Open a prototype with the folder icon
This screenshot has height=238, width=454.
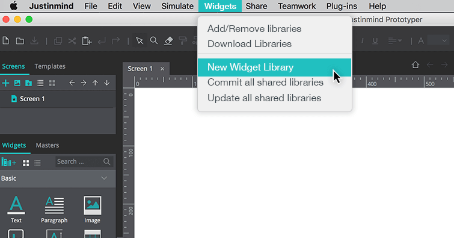(x=20, y=41)
